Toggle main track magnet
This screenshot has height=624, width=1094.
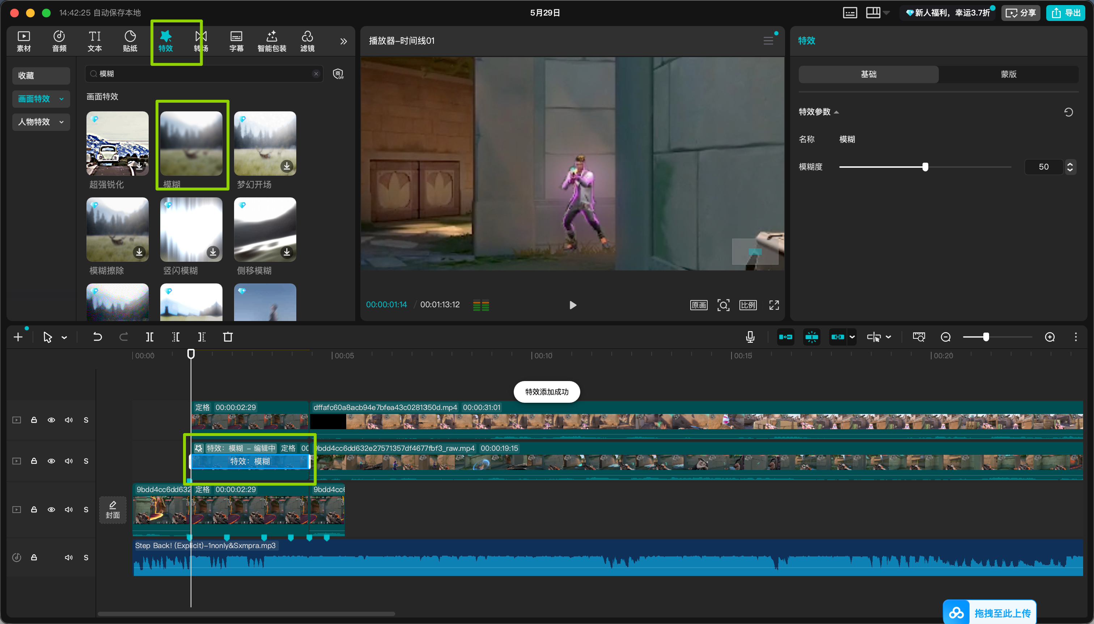[785, 337]
